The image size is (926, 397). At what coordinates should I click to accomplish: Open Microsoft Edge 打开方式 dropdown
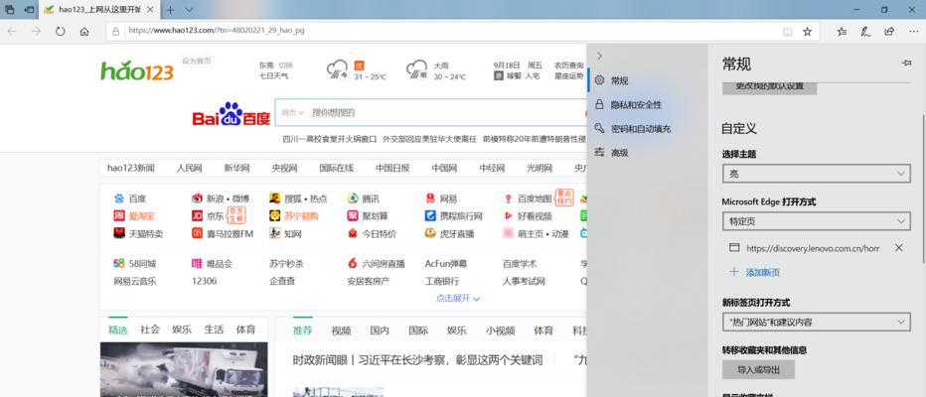coord(816,221)
